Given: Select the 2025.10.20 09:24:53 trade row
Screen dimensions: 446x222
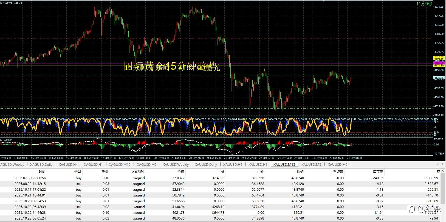Looking at the screenshot, I should tap(221, 201).
